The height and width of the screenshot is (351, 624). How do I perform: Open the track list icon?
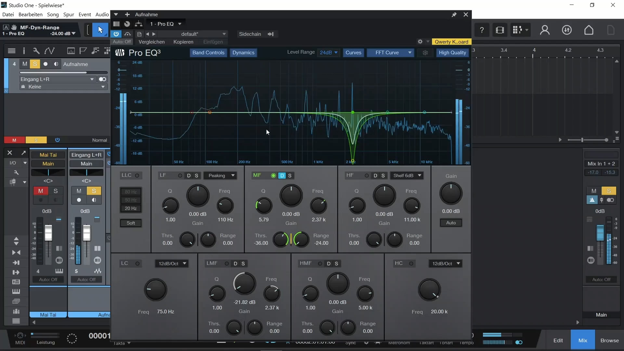(12, 51)
